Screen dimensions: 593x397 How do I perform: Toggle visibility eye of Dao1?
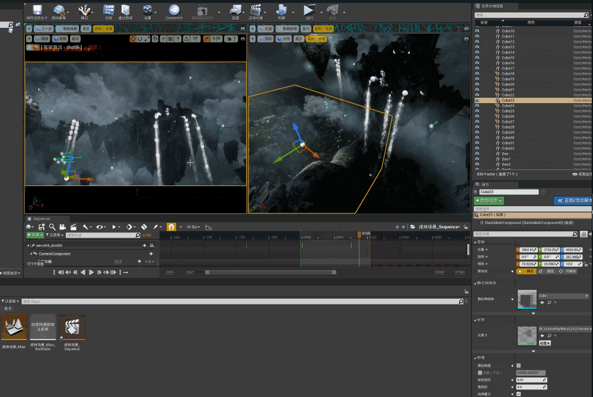(x=477, y=159)
